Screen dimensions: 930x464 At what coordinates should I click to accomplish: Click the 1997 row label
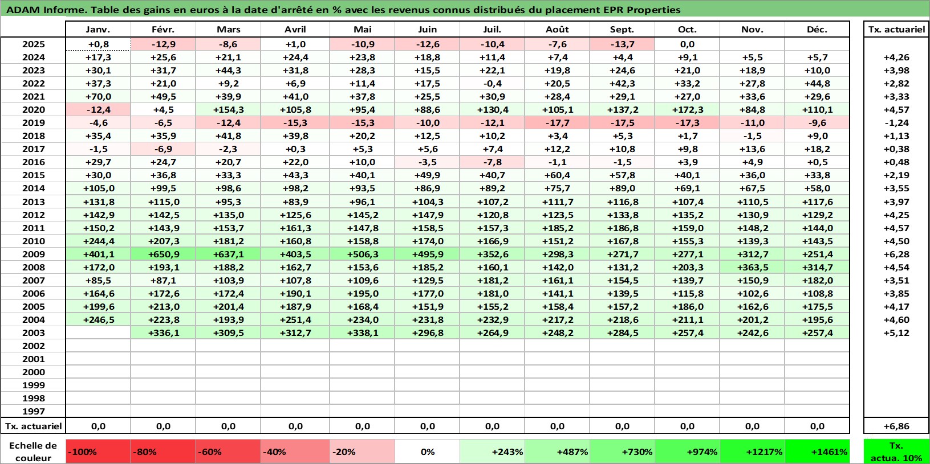[34, 412]
